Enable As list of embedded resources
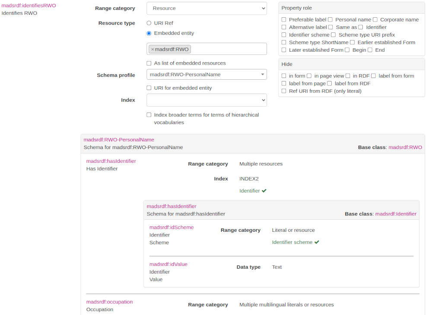The height and width of the screenshot is (315, 432). point(149,63)
